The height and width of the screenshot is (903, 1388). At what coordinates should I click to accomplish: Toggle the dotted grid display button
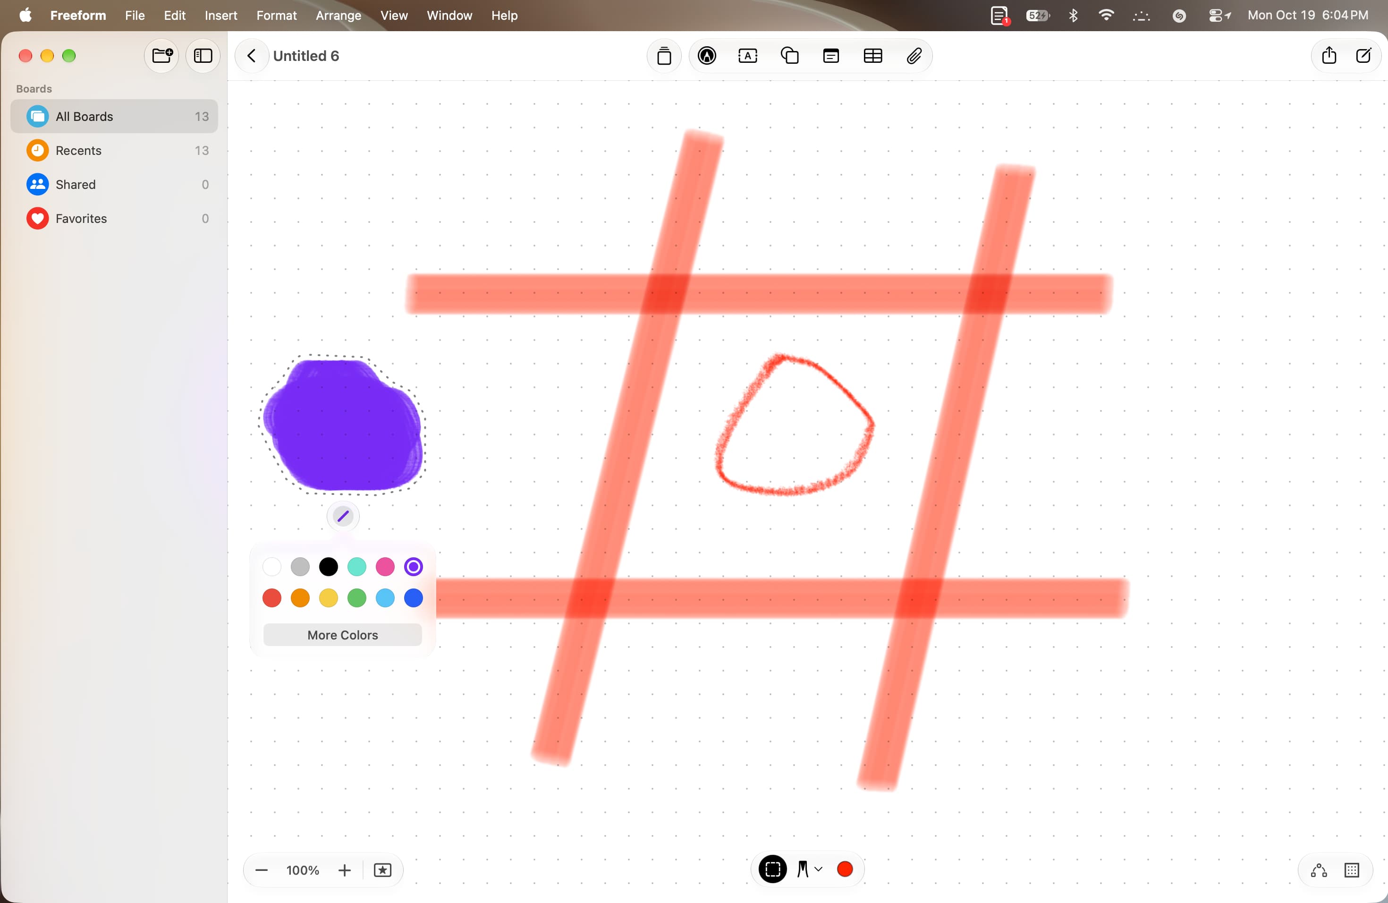point(1352,870)
